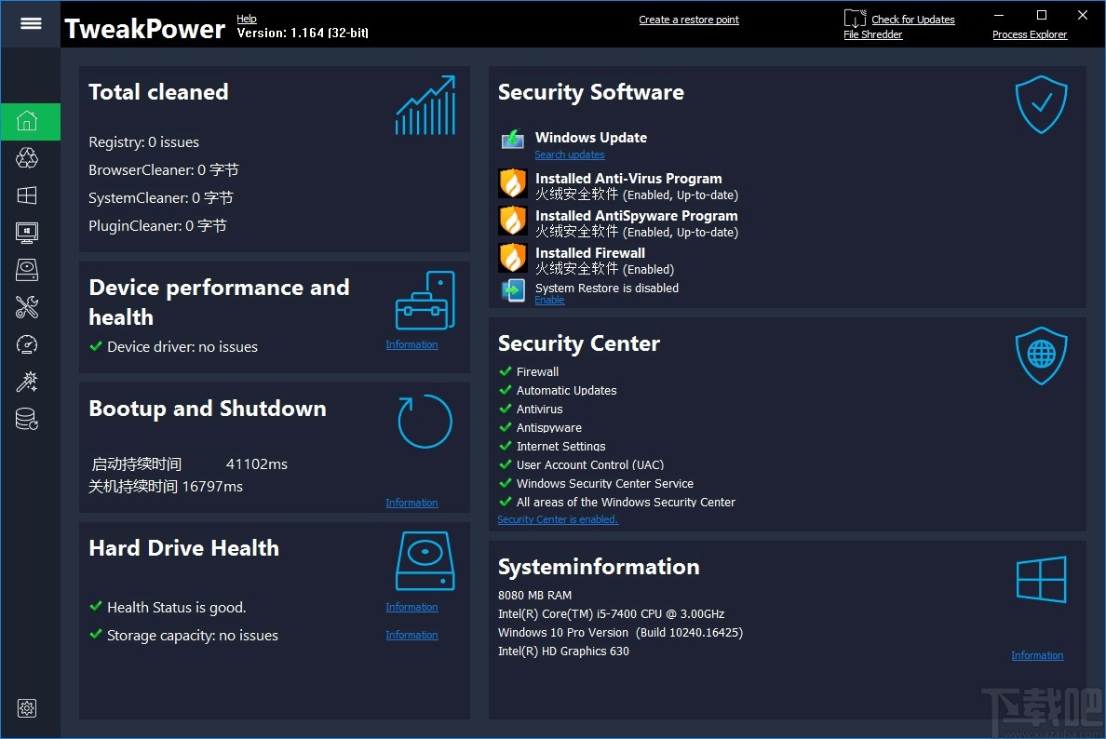Click 'Health Status is good.' text

(176, 608)
